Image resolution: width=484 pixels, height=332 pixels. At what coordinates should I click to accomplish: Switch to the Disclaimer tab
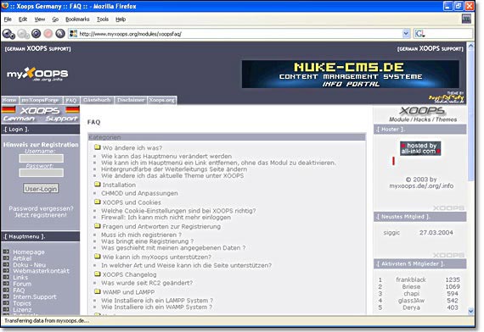pyautogui.click(x=131, y=100)
